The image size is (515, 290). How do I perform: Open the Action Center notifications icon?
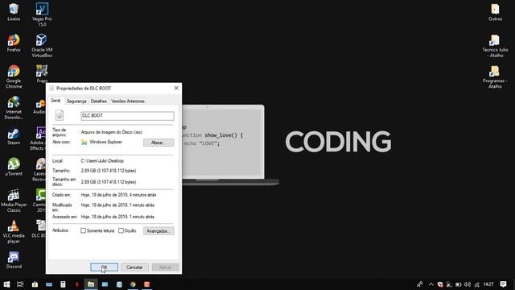pos(503,284)
